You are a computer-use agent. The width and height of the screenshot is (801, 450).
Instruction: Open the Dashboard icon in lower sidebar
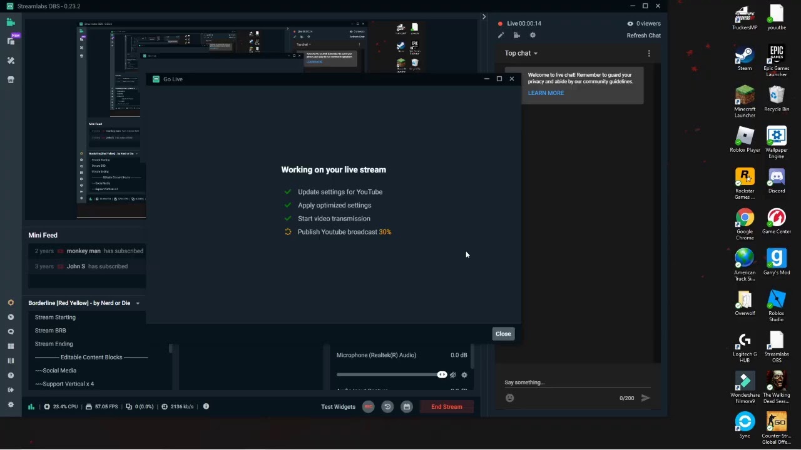pyautogui.click(x=11, y=317)
